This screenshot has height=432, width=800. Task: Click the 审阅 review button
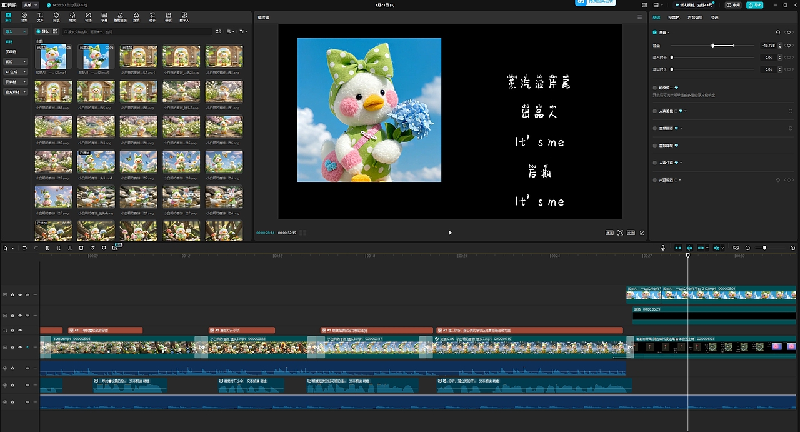pos(734,4)
